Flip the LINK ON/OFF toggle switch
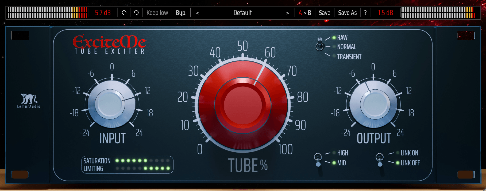This screenshot has height=191, width=486. coord(380,160)
